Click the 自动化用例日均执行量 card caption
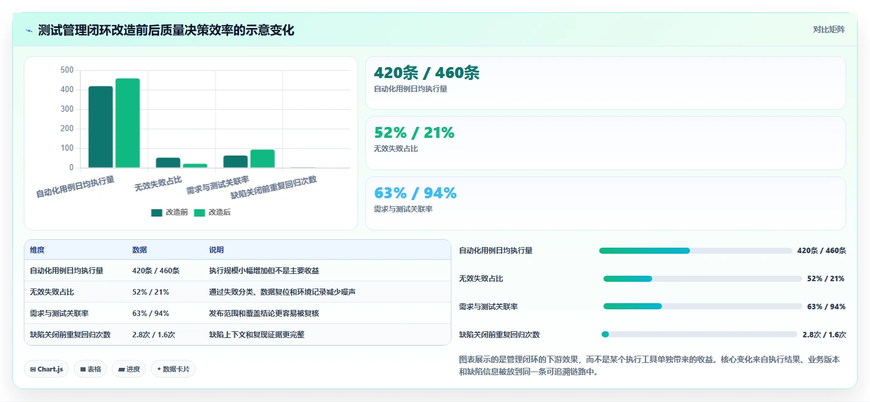Viewport: 870px width, 402px height. click(x=411, y=89)
